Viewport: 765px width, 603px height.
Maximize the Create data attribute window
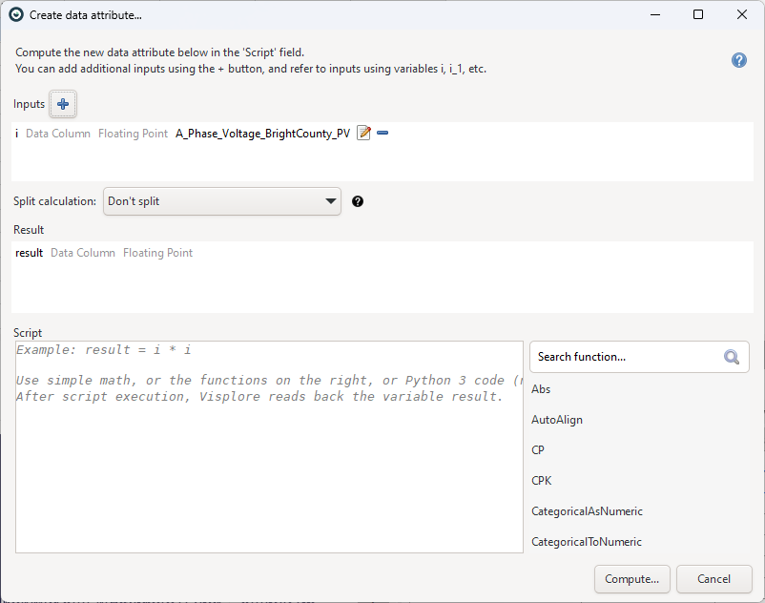coord(698,14)
